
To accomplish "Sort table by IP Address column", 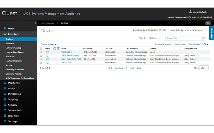I will (x=88, y=49).
